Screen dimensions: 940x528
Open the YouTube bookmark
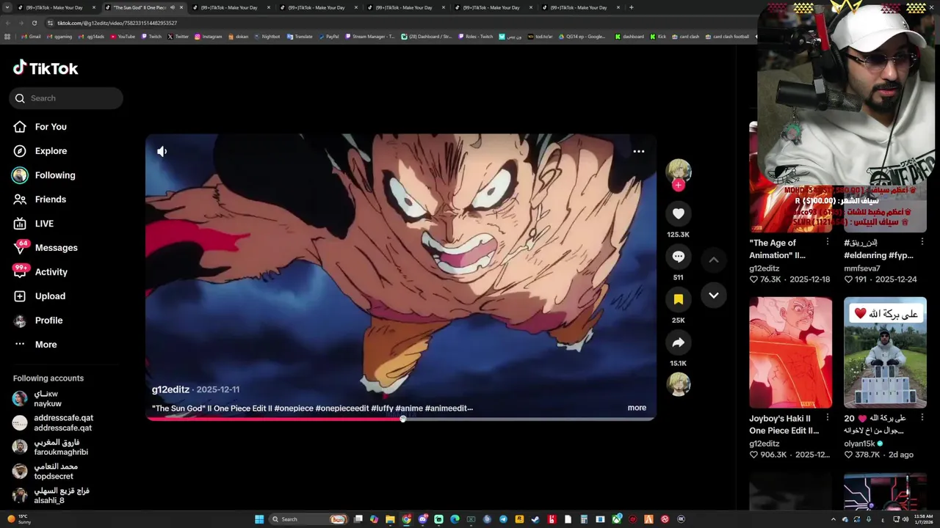click(x=123, y=37)
